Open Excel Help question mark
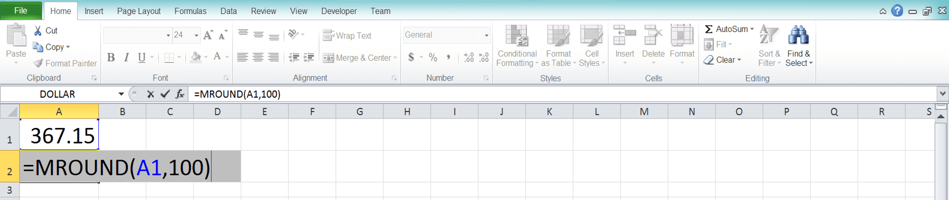Screen dimensions: 949x200 [897, 10]
